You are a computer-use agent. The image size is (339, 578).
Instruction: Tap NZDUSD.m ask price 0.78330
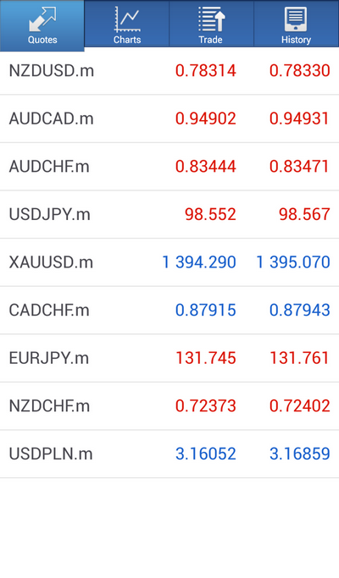click(x=300, y=70)
